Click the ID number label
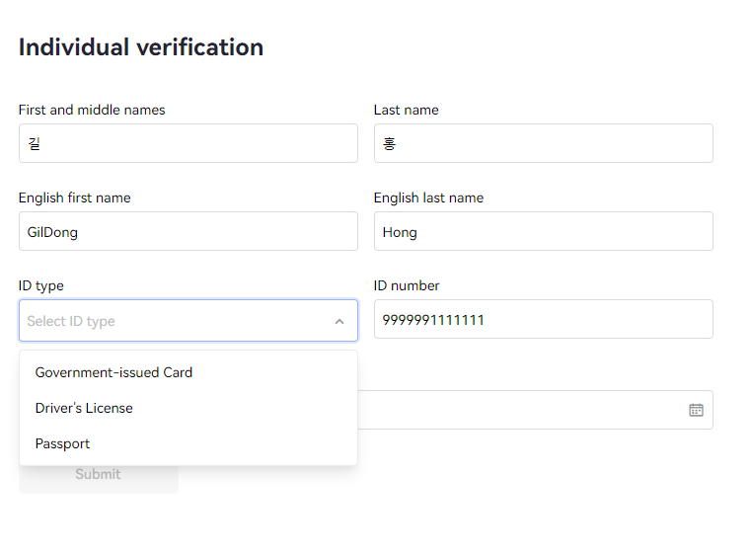Image resolution: width=751 pixels, height=554 pixels. [407, 285]
